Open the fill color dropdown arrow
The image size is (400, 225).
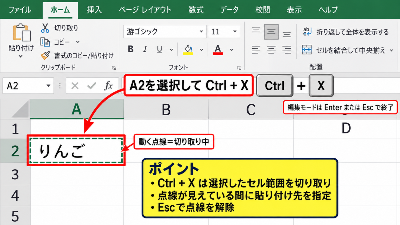click(202, 50)
